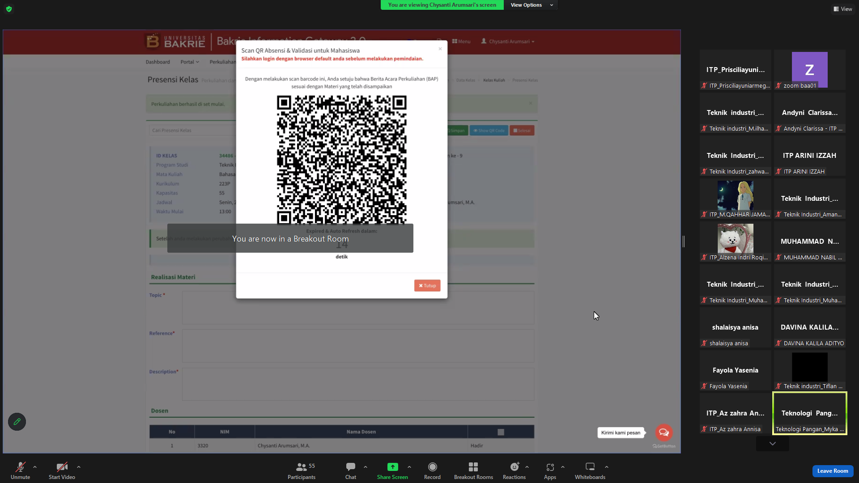Select the shalaisya anisa participant tile
This screenshot has width=859, height=483.
[736, 328]
